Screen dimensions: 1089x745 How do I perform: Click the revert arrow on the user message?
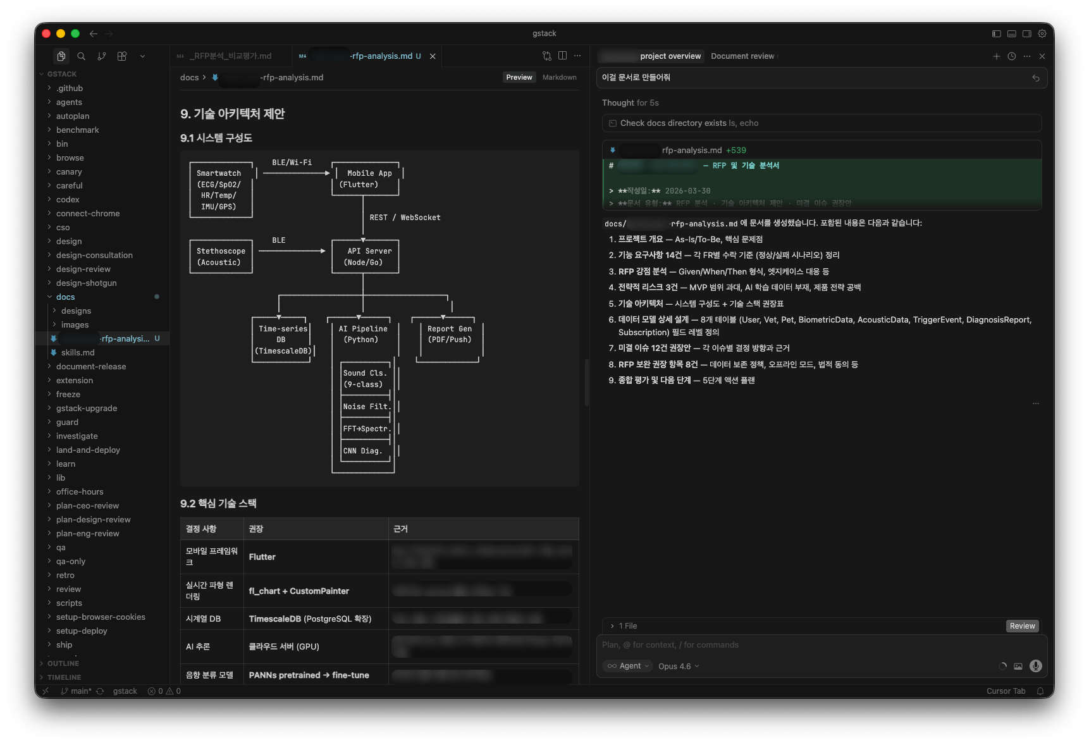(1036, 78)
